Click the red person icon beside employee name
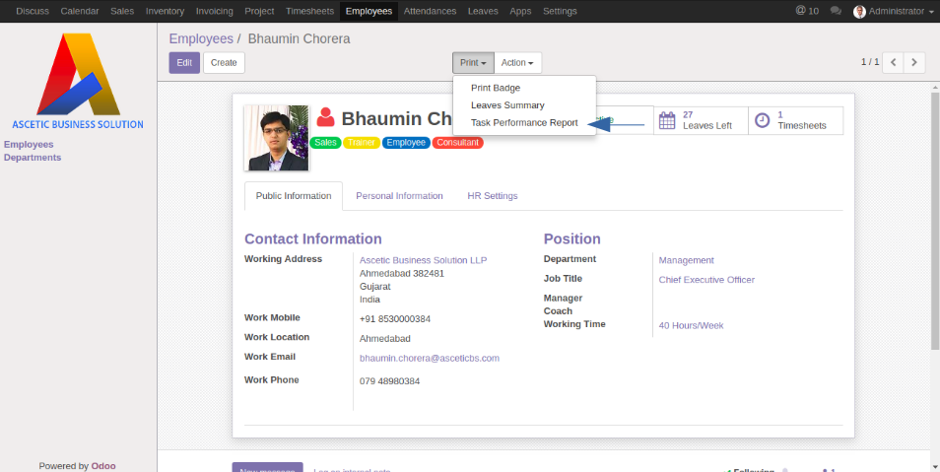Screen dimensions: 940x472 point(325,117)
